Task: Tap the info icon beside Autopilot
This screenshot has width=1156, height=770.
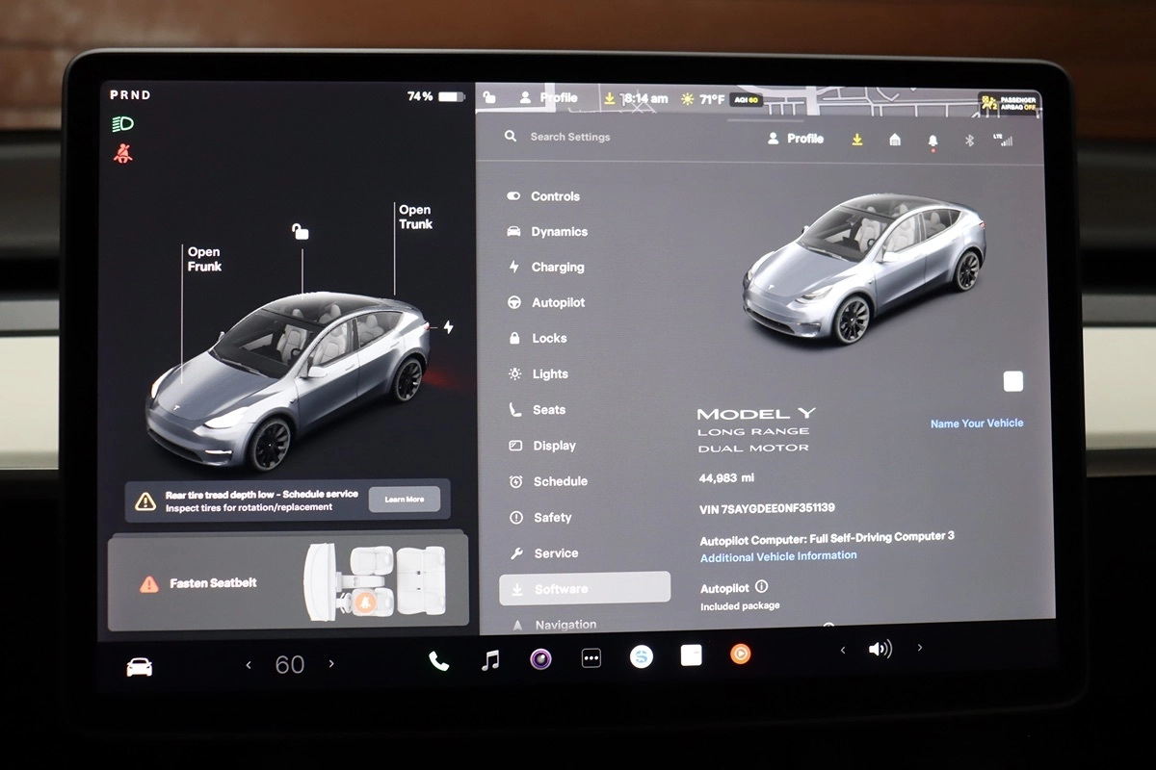Action: click(761, 586)
